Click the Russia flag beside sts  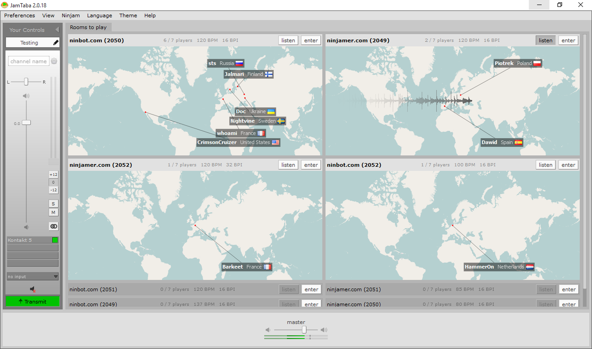coord(239,63)
